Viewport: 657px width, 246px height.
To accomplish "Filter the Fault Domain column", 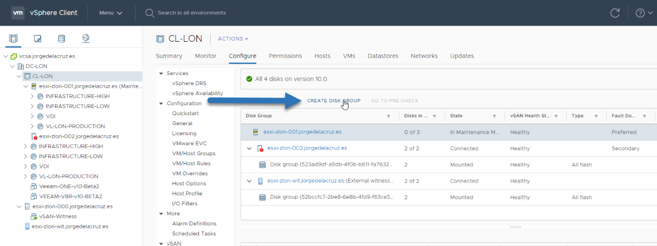I will (x=644, y=116).
